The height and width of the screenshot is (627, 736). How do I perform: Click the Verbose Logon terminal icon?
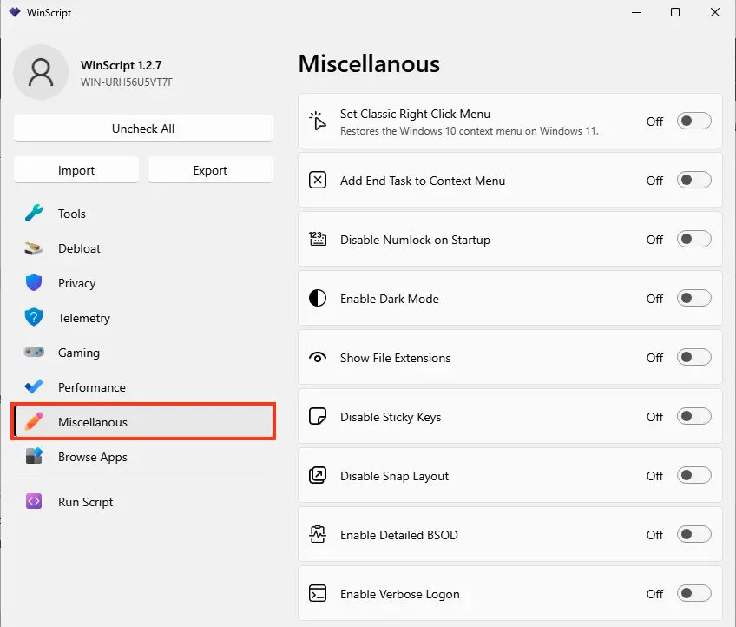click(318, 594)
